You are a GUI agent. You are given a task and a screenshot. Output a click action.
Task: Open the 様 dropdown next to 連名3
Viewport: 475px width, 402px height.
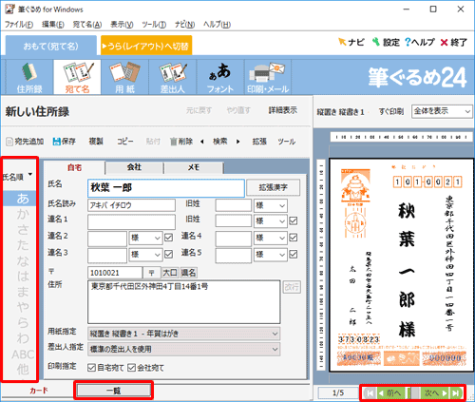tap(145, 254)
